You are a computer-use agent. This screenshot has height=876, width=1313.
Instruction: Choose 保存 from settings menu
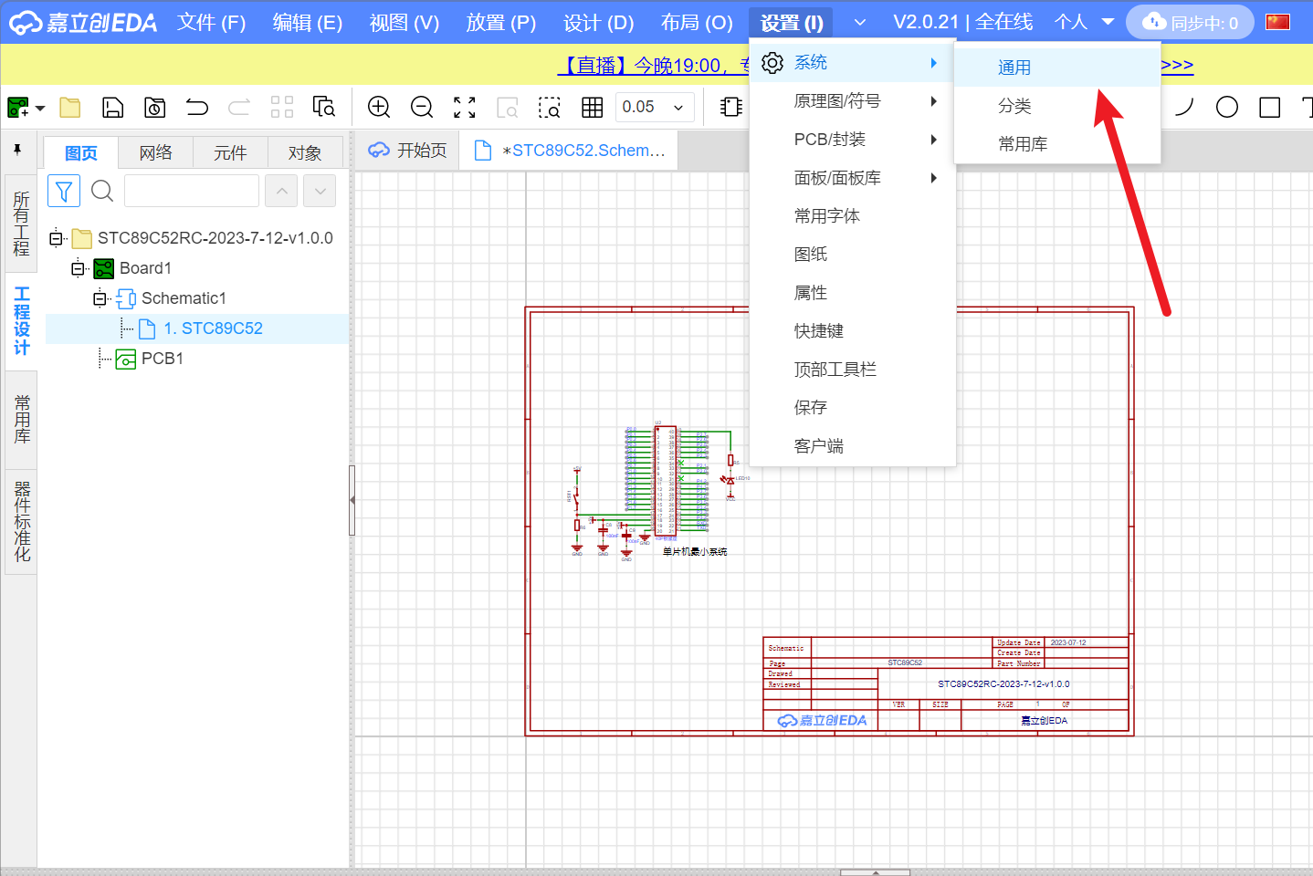(x=852, y=408)
